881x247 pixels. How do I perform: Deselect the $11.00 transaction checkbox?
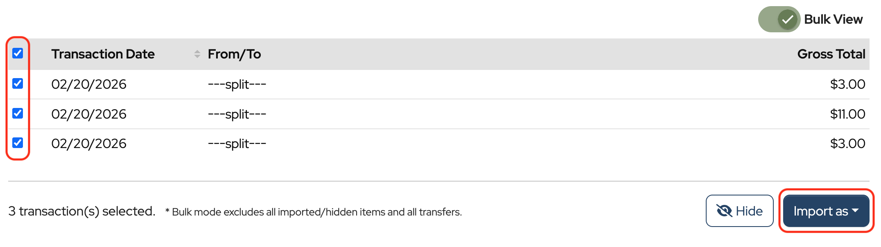(x=18, y=113)
